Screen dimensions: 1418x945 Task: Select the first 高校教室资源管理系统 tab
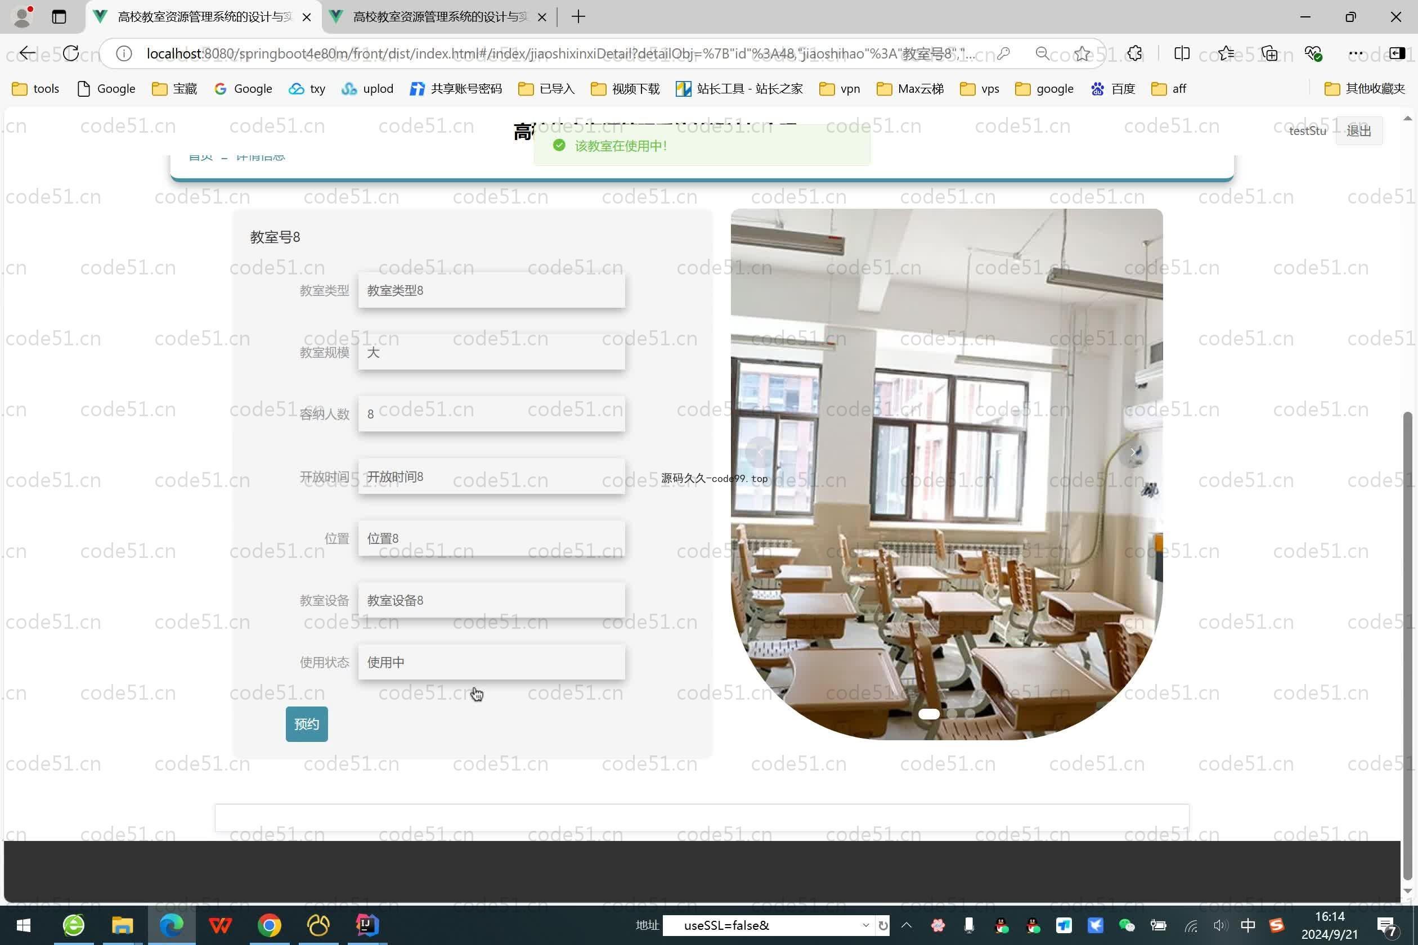click(x=203, y=17)
